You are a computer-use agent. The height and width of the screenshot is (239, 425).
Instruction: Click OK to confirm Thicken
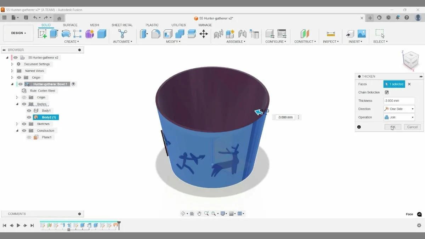click(392, 127)
